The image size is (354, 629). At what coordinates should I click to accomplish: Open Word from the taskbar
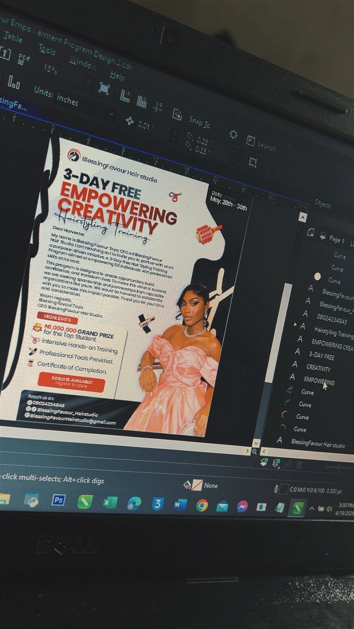180,505
